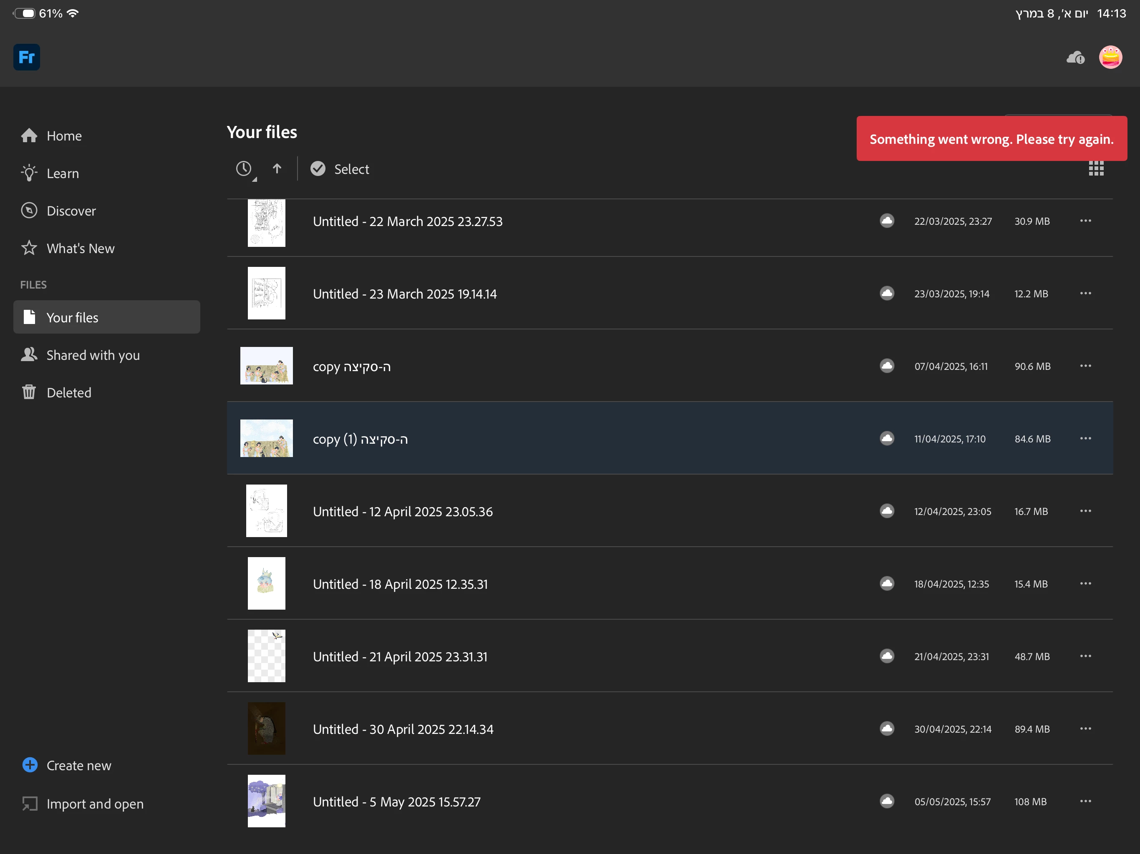Go to Shared with you
Viewport: 1140px width, 854px height.
93,355
